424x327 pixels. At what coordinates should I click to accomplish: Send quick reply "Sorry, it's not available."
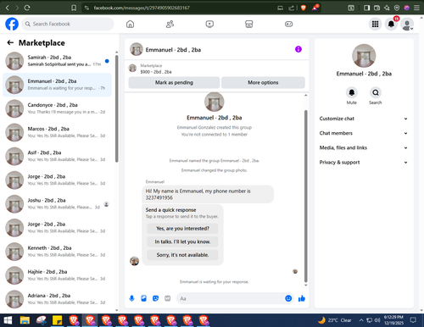coord(182,255)
